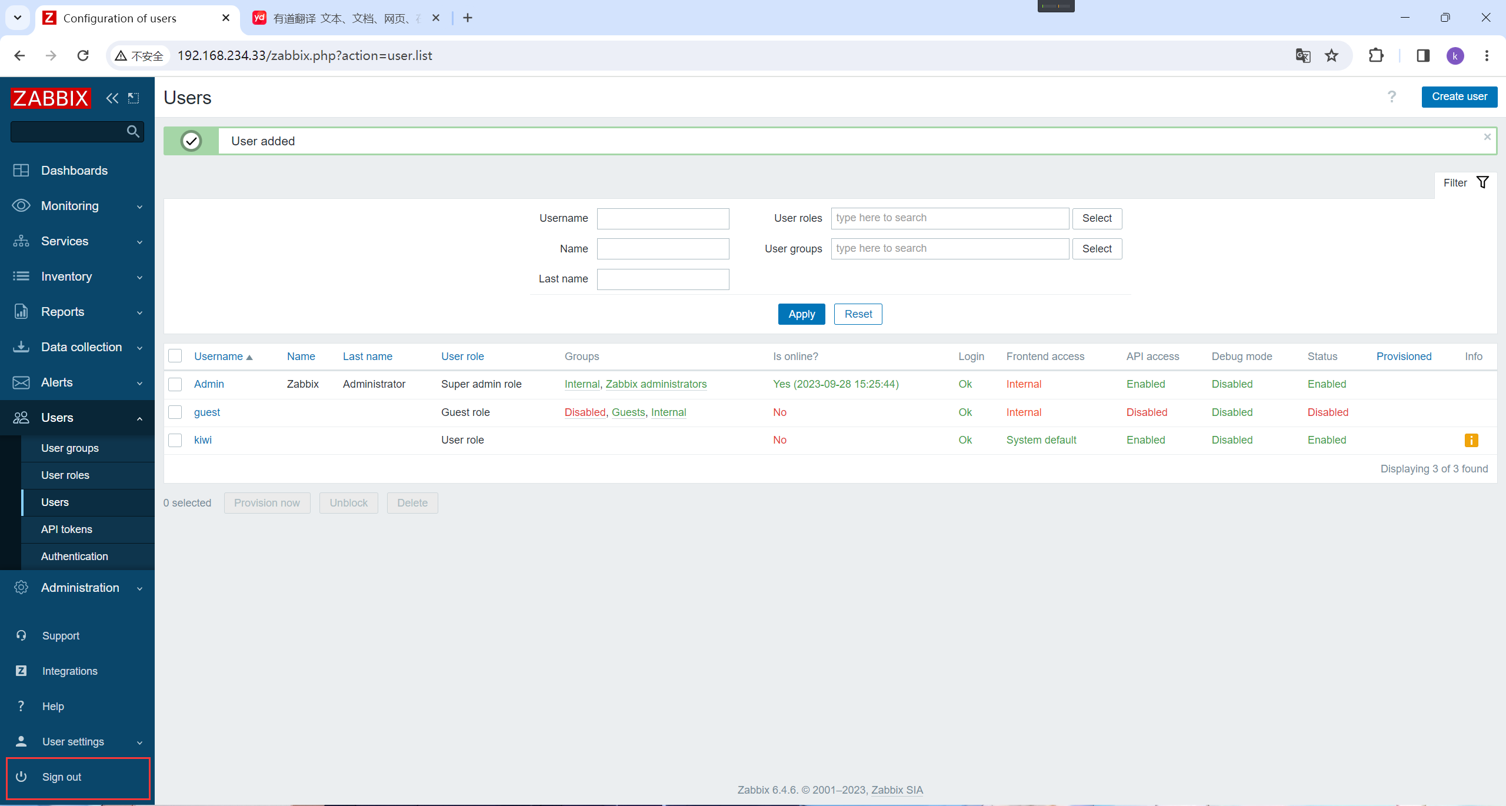Click the User settings person icon
This screenshot has height=806, width=1506.
(x=21, y=741)
